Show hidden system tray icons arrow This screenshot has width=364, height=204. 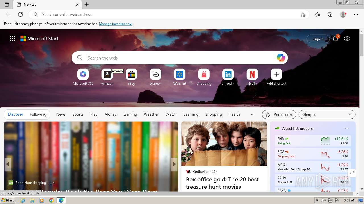317,200
